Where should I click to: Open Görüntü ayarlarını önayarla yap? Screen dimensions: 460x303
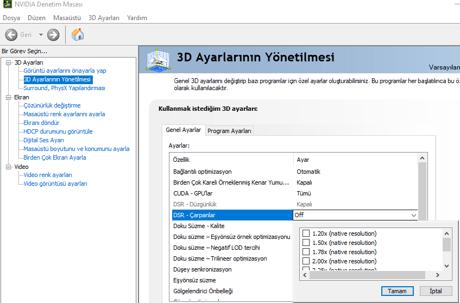[x=65, y=71]
